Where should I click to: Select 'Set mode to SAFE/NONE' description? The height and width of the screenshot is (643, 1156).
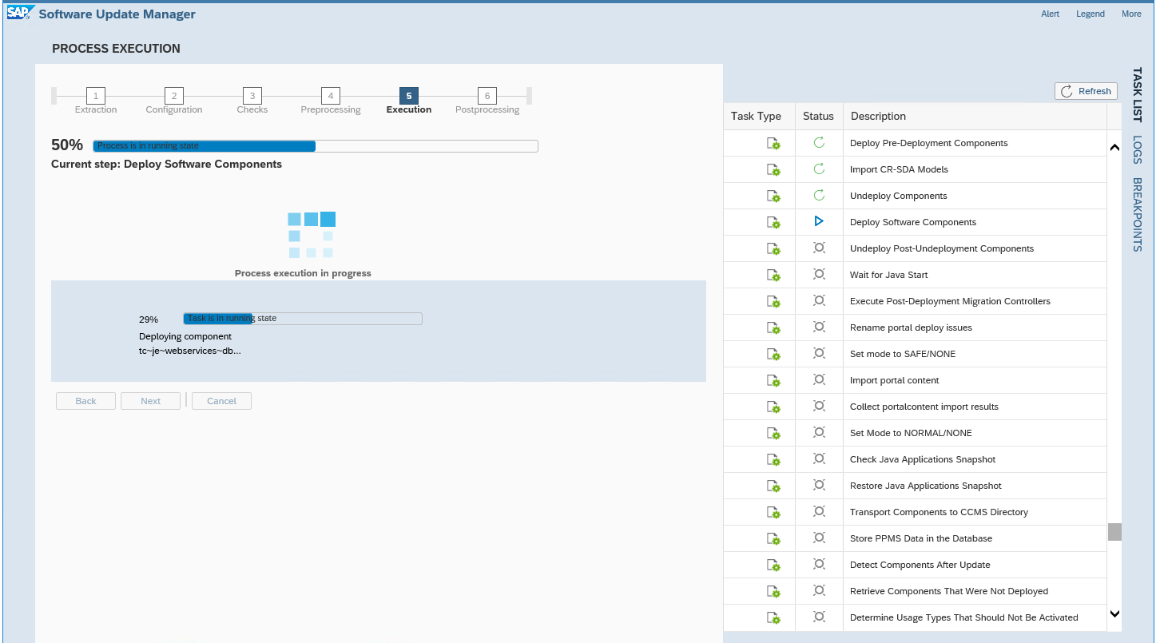(903, 354)
